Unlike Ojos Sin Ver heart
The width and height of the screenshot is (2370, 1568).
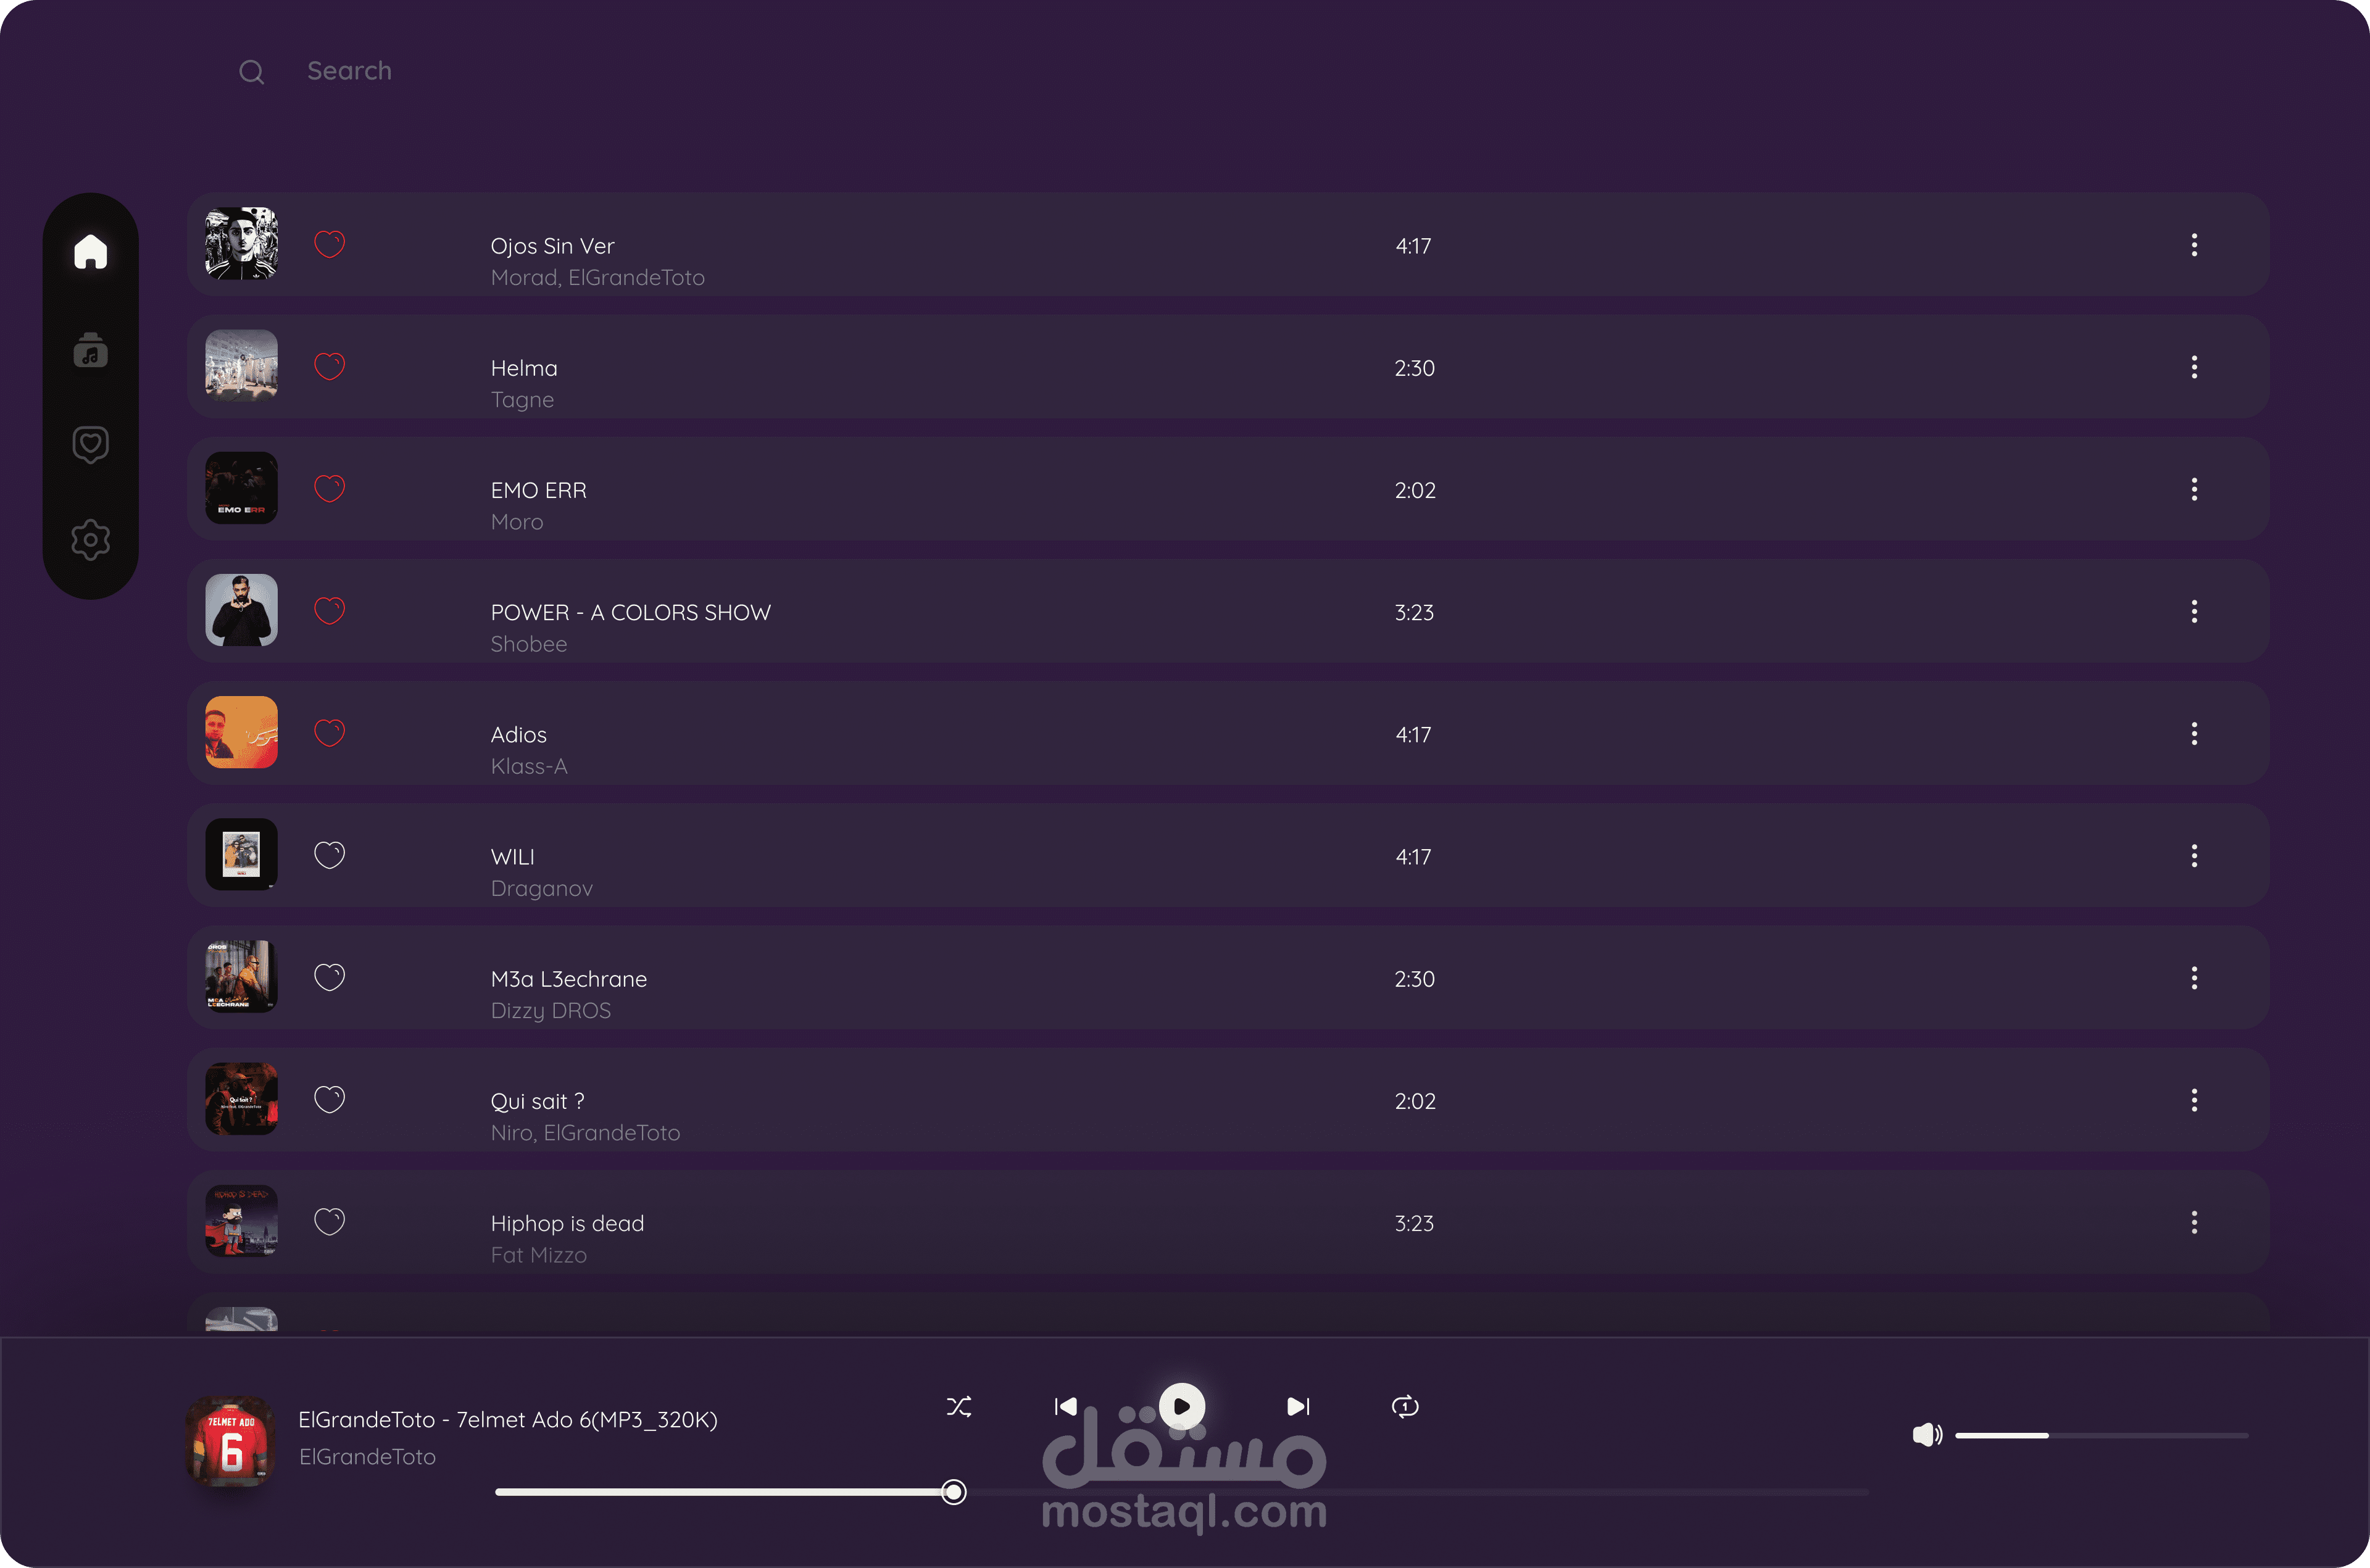(x=329, y=244)
